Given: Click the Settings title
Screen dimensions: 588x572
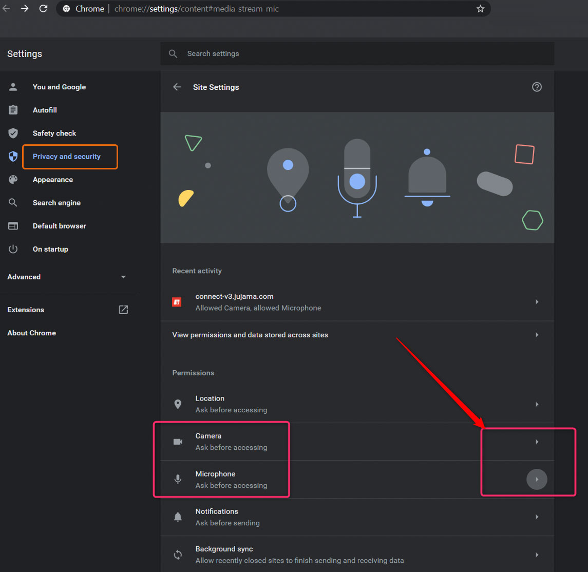Looking at the screenshot, I should click(x=25, y=54).
